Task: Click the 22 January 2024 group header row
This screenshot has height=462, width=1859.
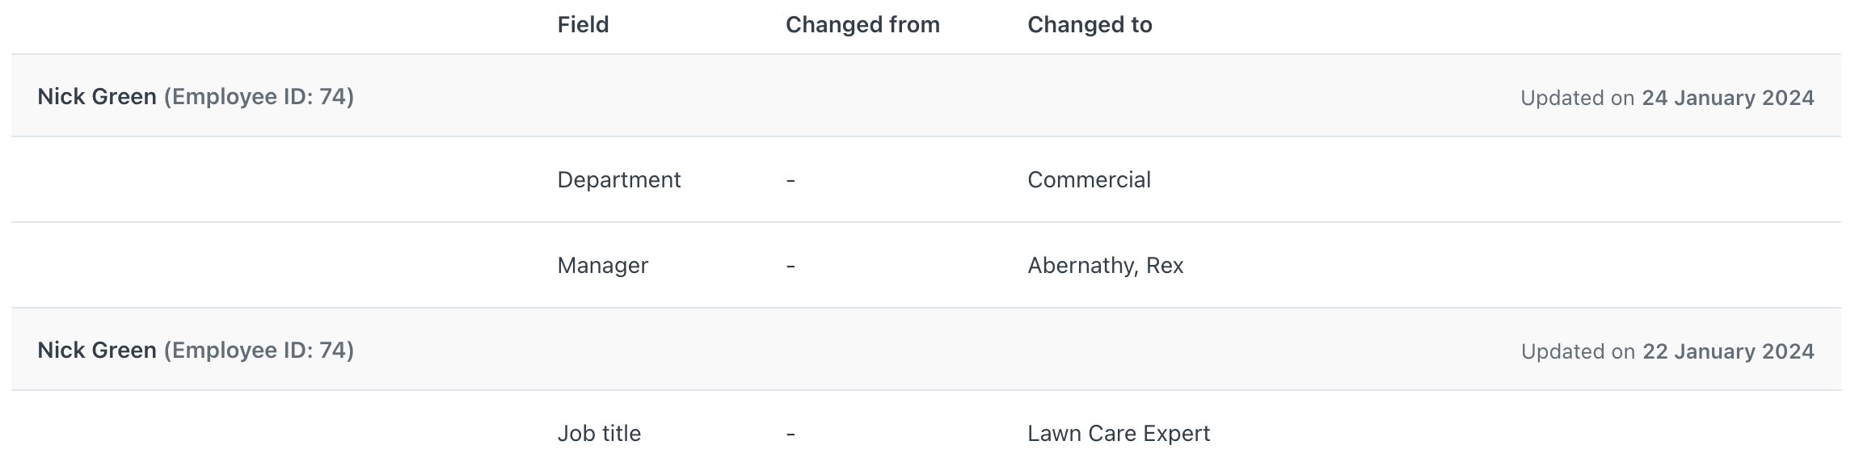Action: coord(926,350)
